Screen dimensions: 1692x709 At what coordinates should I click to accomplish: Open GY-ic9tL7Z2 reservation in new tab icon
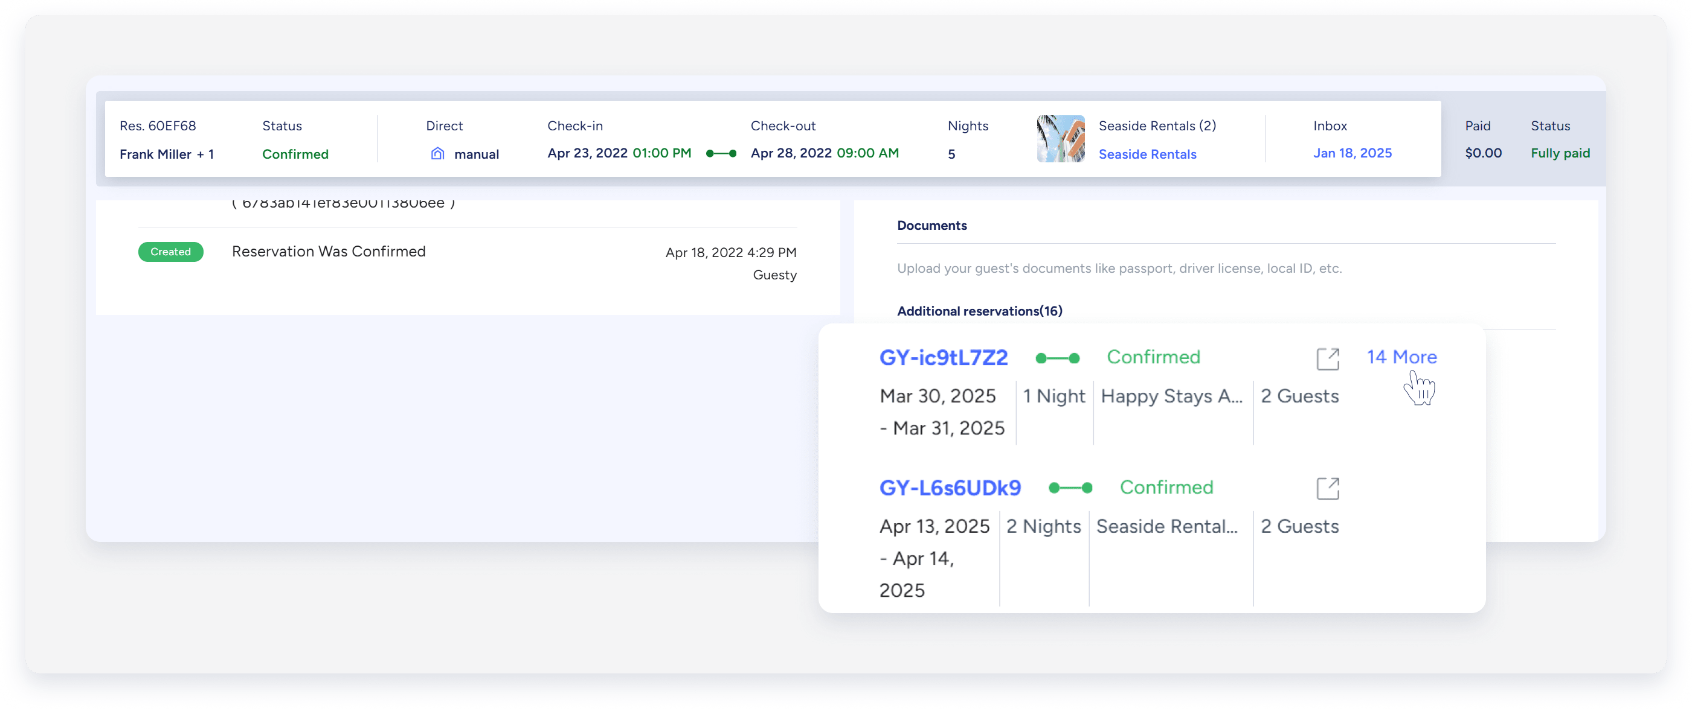(1328, 359)
